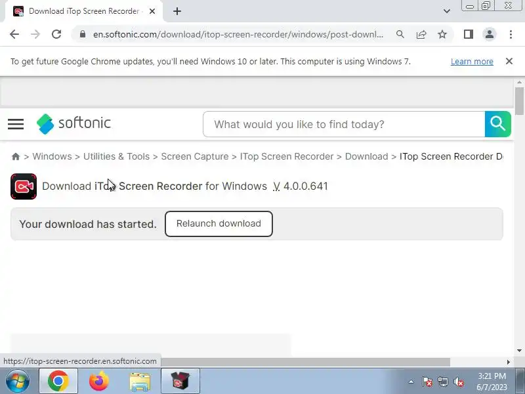Image resolution: width=525 pixels, height=394 pixels.
Task: Bookmark this page with the star
Action: tap(442, 34)
